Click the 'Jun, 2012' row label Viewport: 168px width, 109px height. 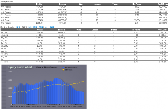pyautogui.click(x=4, y=46)
